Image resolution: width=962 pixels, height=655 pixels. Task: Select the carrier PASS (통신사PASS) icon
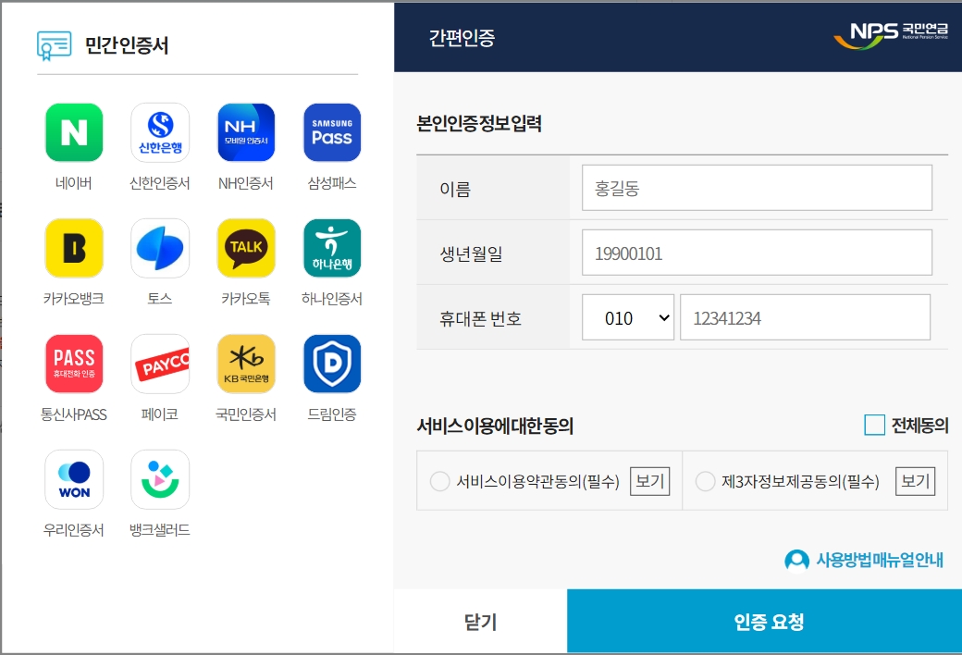pos(74,364)
